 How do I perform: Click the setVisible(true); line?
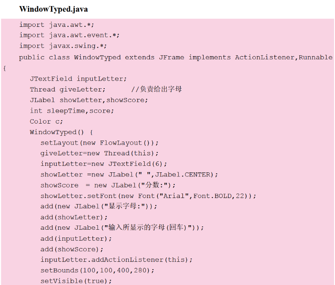tap(76, 281)
